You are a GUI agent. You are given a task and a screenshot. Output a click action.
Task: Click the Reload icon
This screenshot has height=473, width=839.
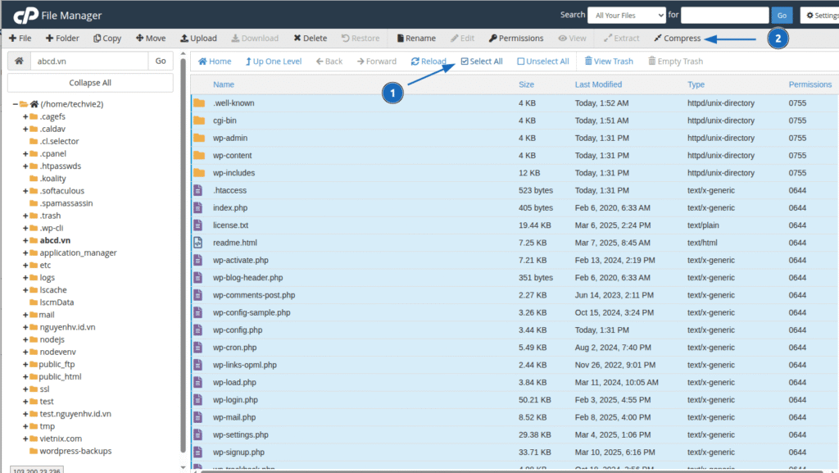click(415, 61)
